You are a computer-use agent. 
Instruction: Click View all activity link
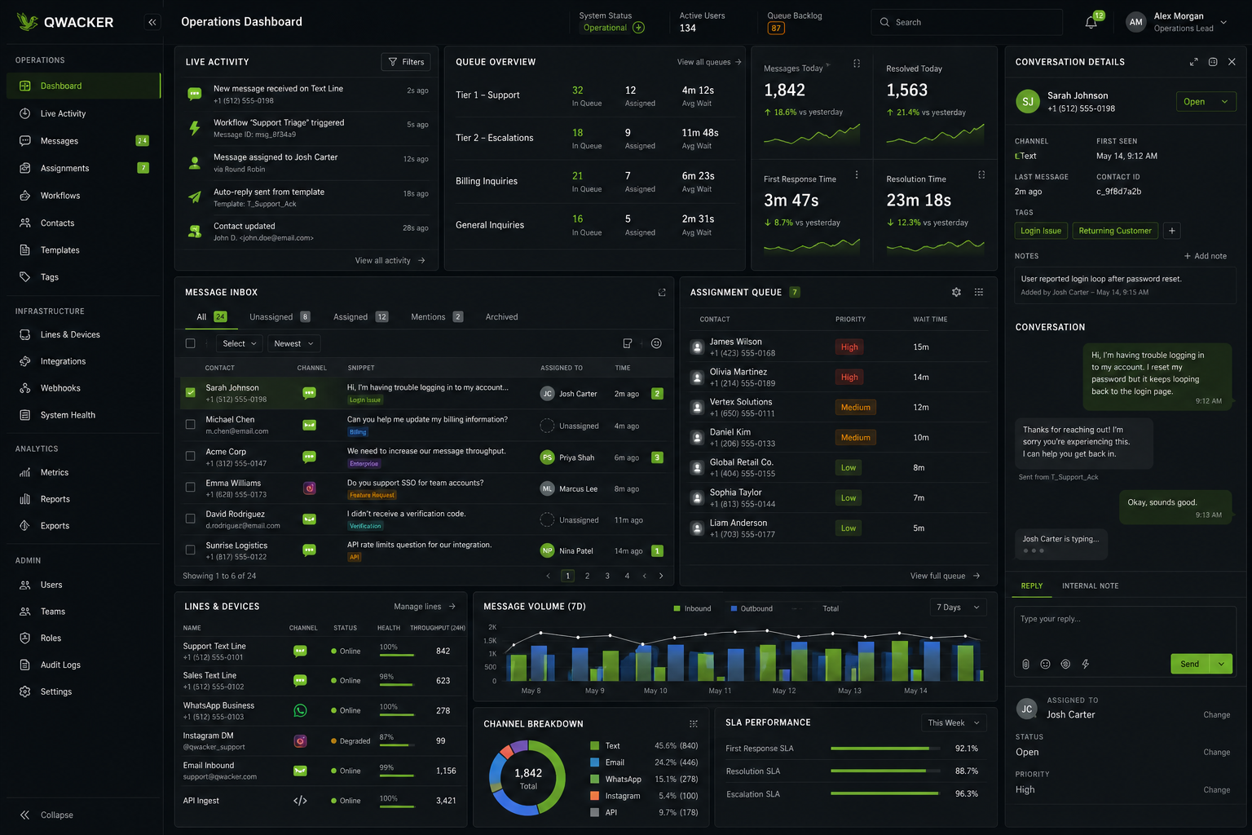pyautogui.click(x=390, y=261)
